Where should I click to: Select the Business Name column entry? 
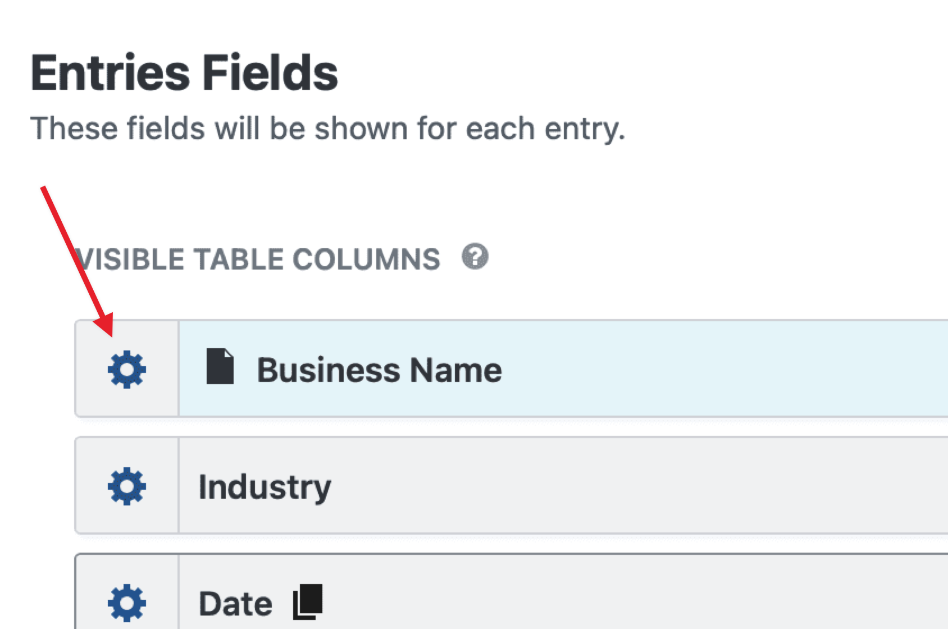[379, 369]
